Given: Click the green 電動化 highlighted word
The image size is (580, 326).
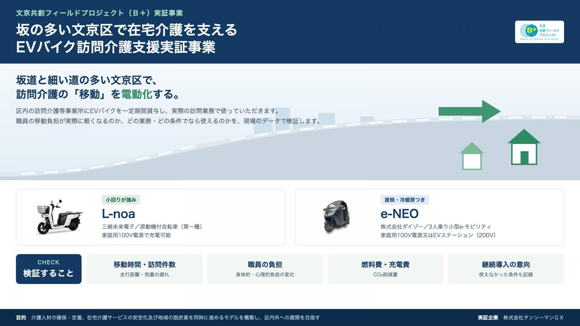Looking at the screenshot, I should [x=137, y=94].
